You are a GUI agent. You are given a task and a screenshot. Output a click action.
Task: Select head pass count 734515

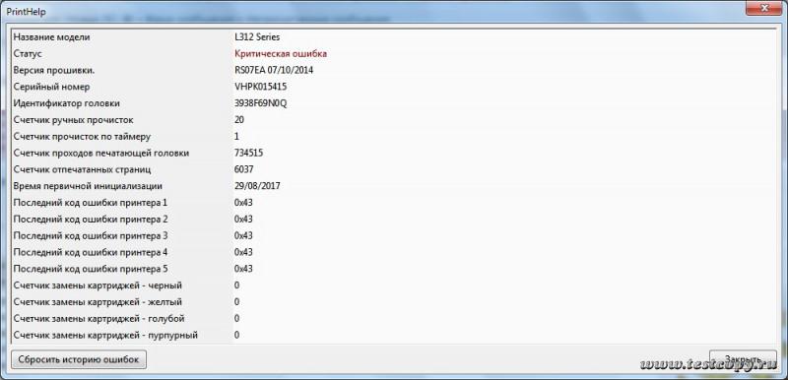[x=249, y=154]
